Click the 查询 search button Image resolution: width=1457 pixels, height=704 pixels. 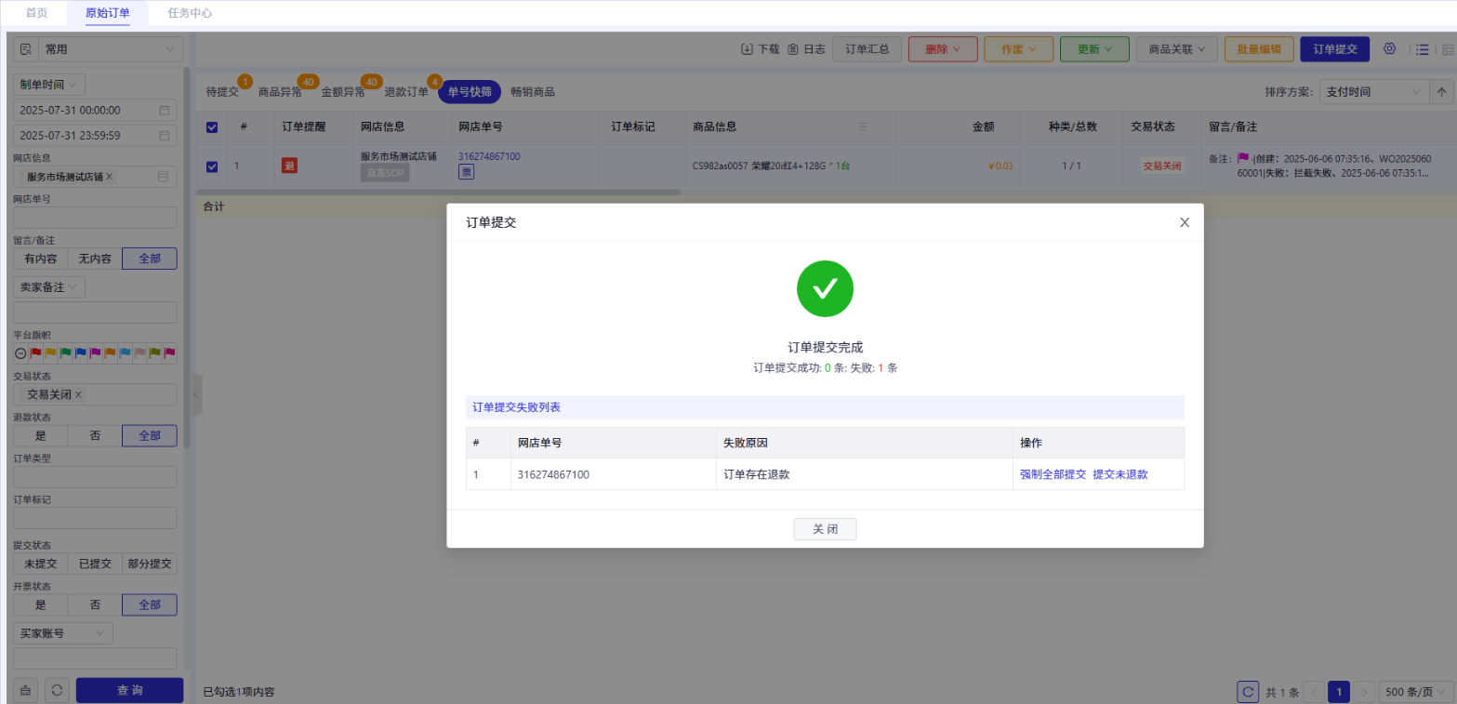130,690
